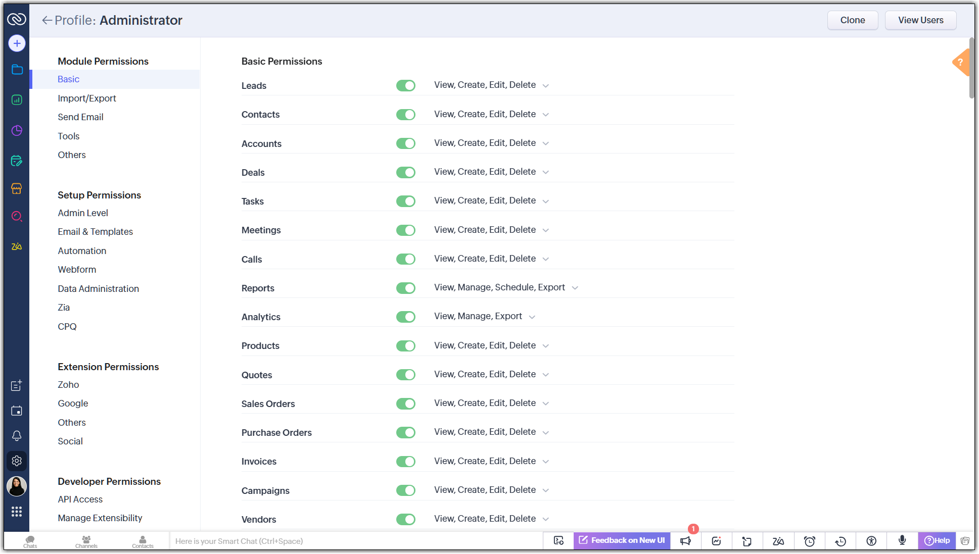Click the back arrow beside Profile title
979x554 pixels.
(x=47, y=20)
